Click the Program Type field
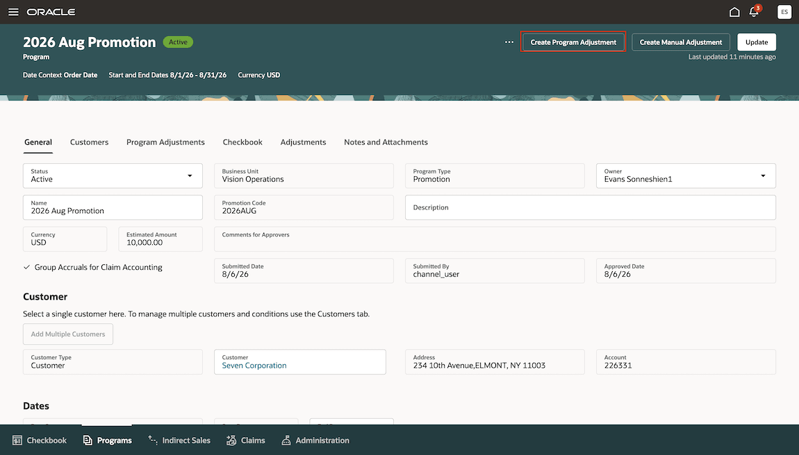Screen dimensions: 799x455 coord(495,175)
